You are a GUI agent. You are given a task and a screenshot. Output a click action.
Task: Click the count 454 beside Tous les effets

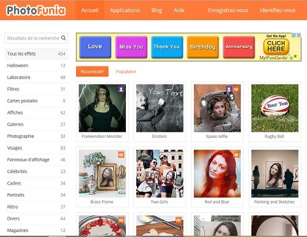[61, 54]
